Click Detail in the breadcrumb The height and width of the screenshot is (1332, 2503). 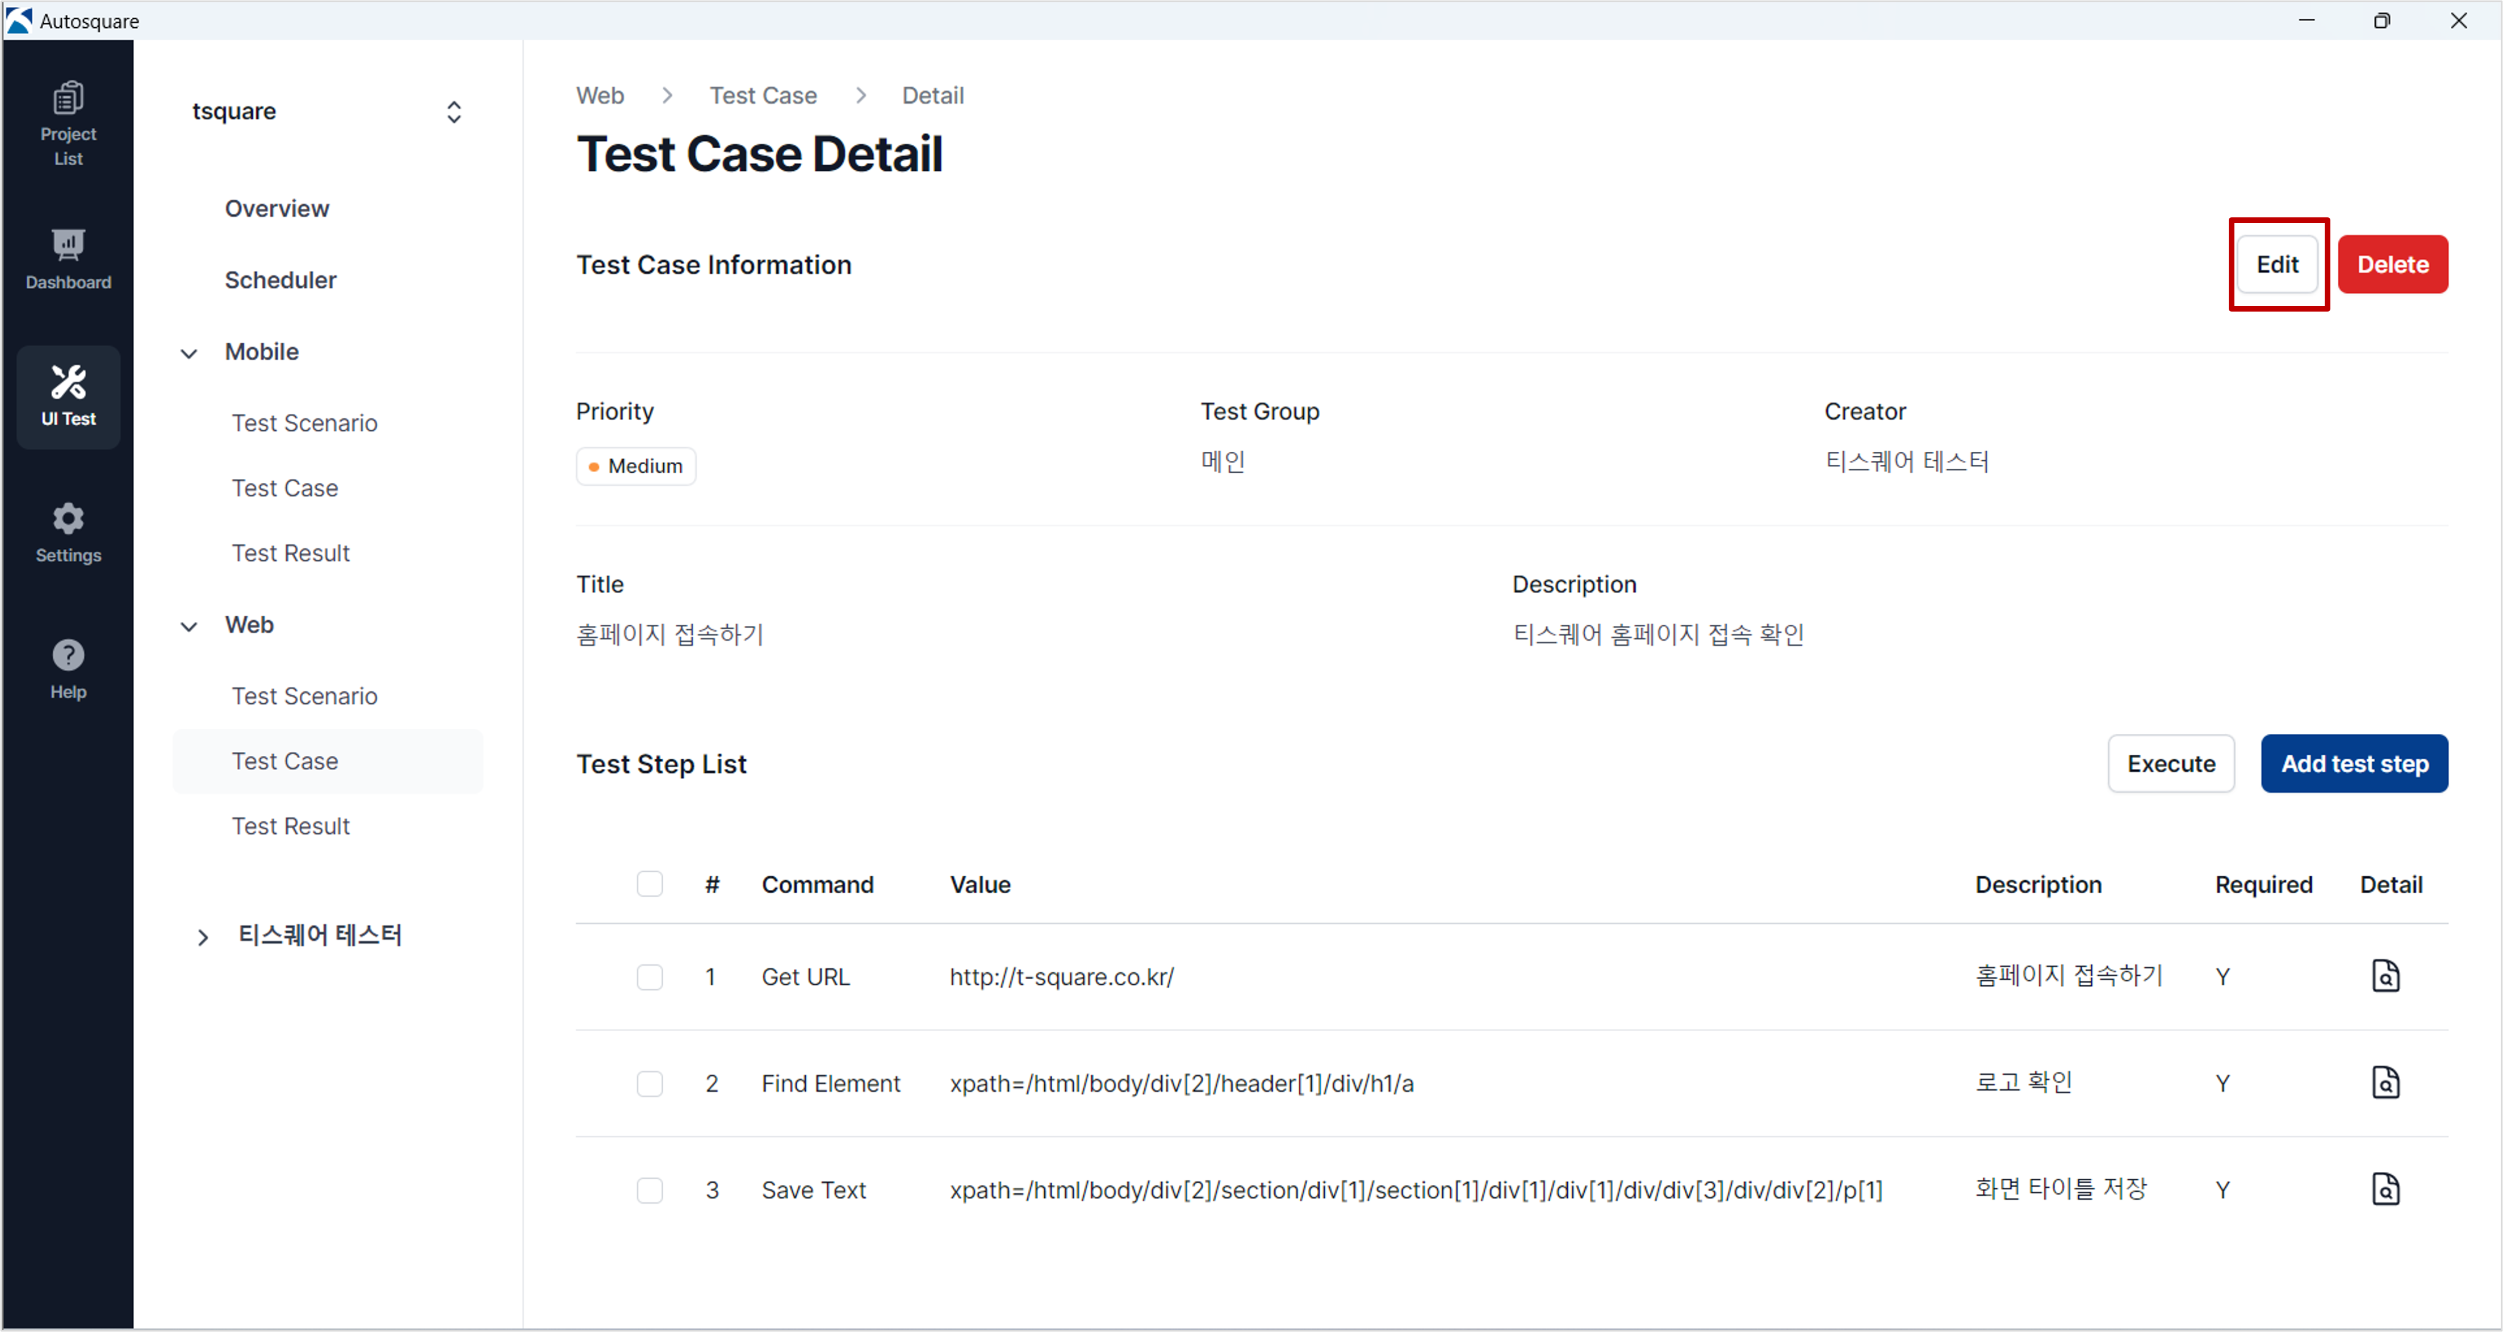coord(932,95)
